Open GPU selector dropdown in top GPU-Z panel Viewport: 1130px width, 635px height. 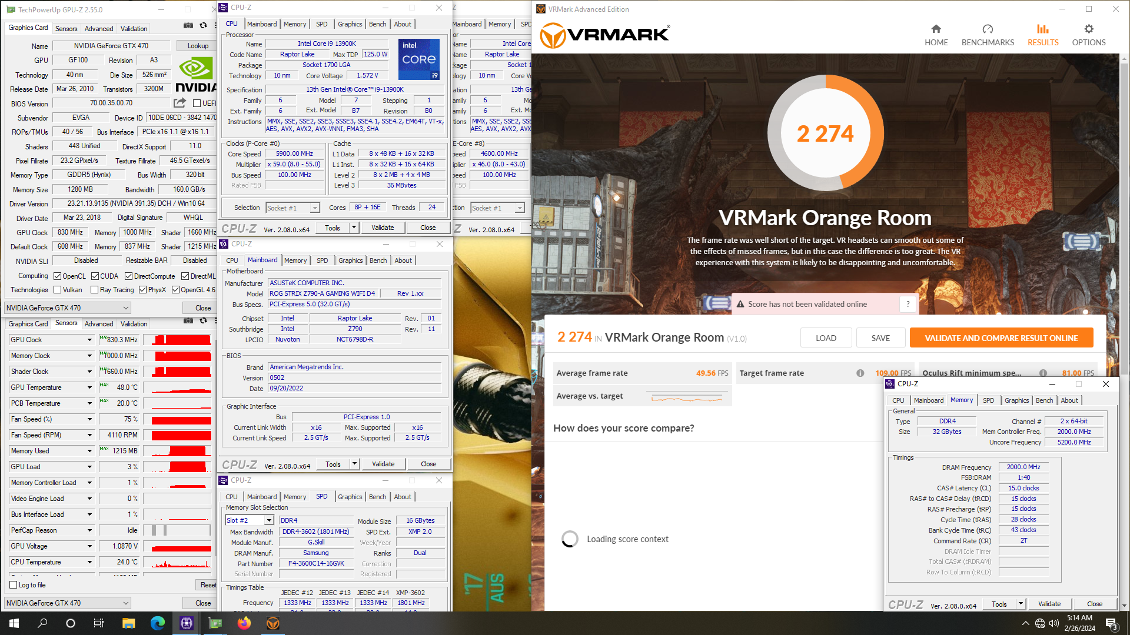click(x=67, y=308)
